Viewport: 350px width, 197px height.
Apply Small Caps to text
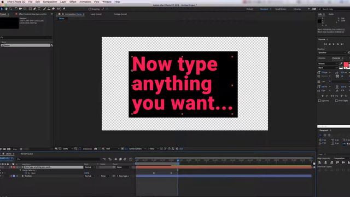click(337, 96)
